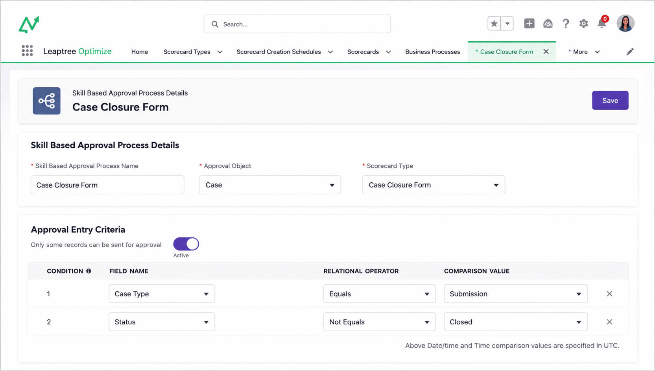Open the user profile avatar
The width and height of the screenshot is (655, 371).
[625, 23]
